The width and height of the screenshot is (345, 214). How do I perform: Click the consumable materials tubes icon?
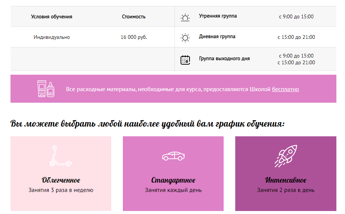pos(46,89)
